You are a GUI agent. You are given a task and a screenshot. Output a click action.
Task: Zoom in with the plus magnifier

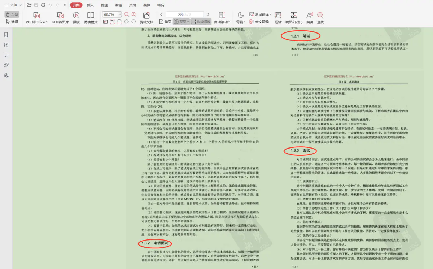click(134, 14)
